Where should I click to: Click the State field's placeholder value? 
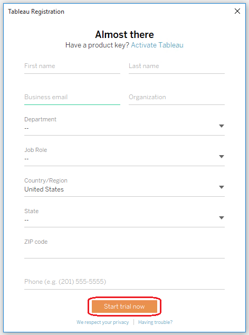point(26,220)
